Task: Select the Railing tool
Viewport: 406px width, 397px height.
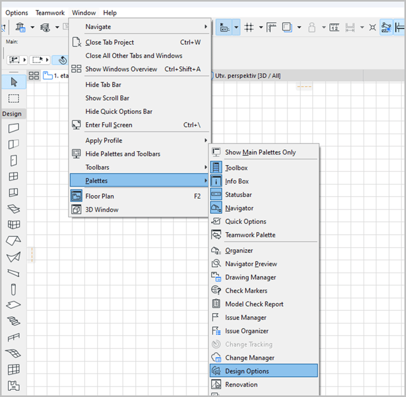Action: tap(14, 337)
